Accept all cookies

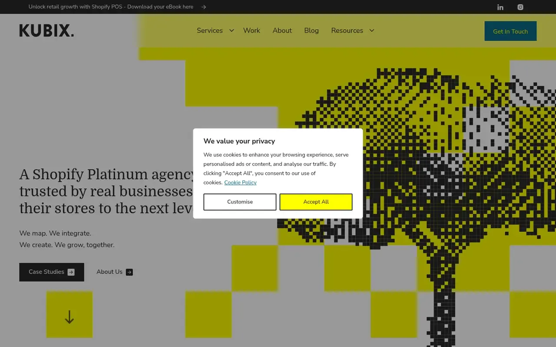316,202
